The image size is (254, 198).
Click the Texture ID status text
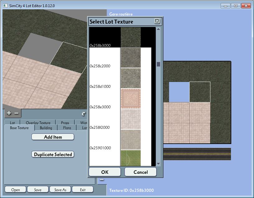coord(132,190)
